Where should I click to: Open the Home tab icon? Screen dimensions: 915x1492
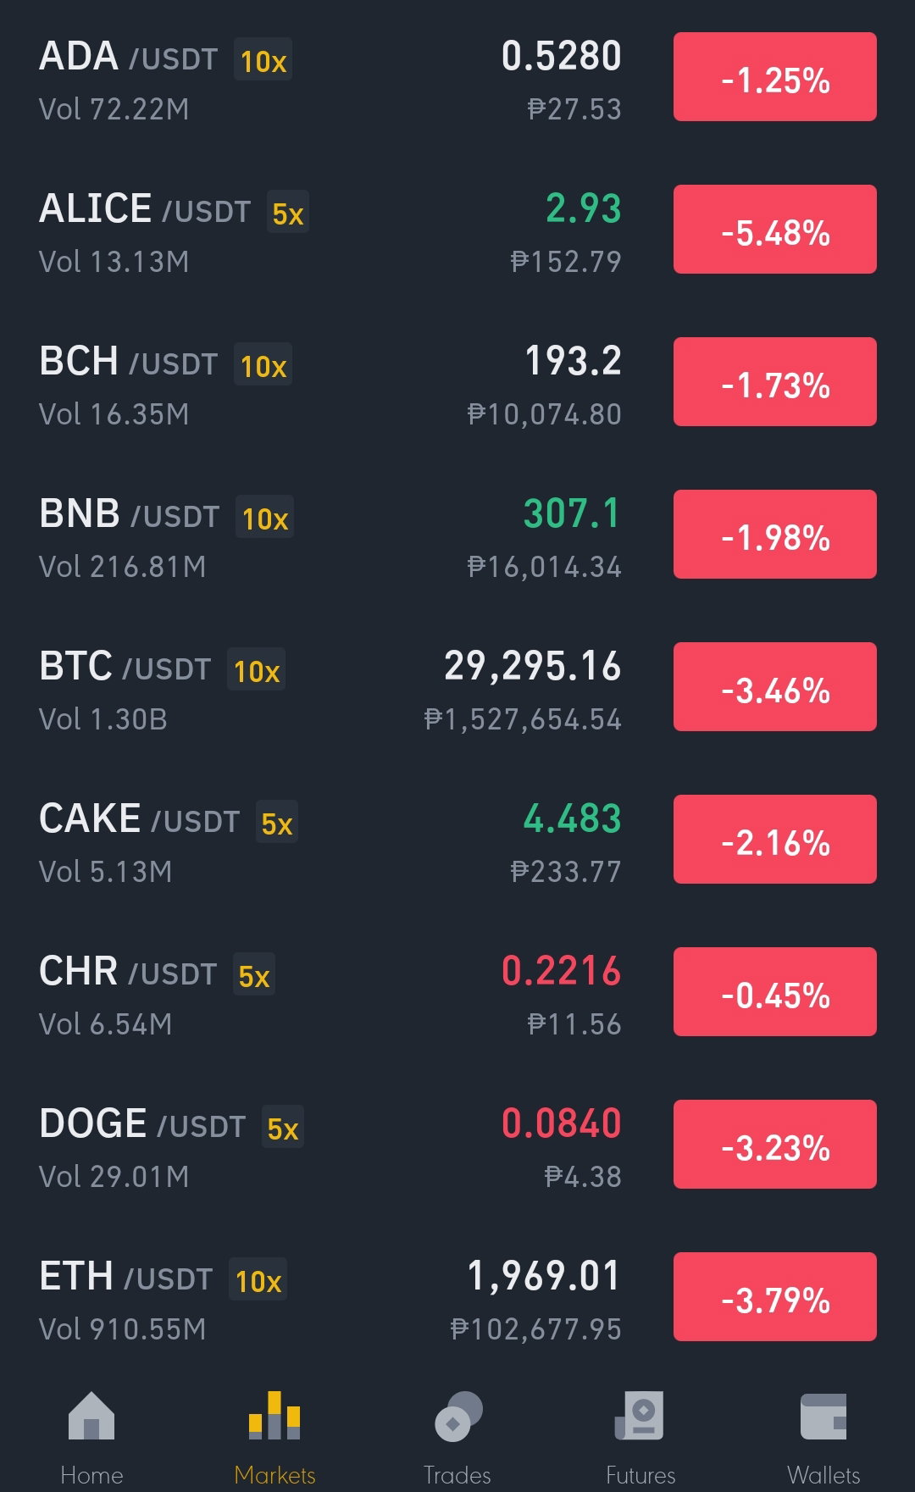point(91,1416)
